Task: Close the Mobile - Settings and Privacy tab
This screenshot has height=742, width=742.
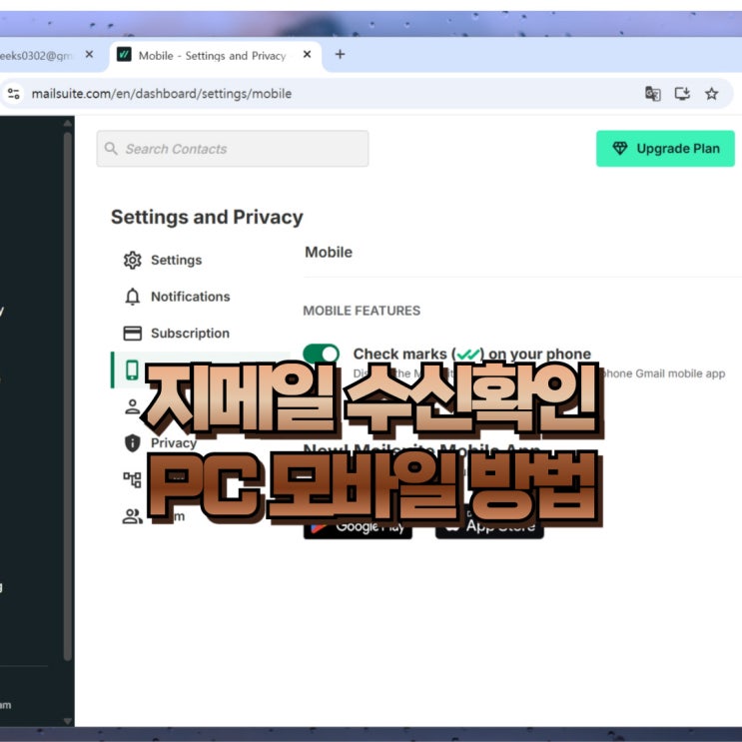Action: click(307, 54)
